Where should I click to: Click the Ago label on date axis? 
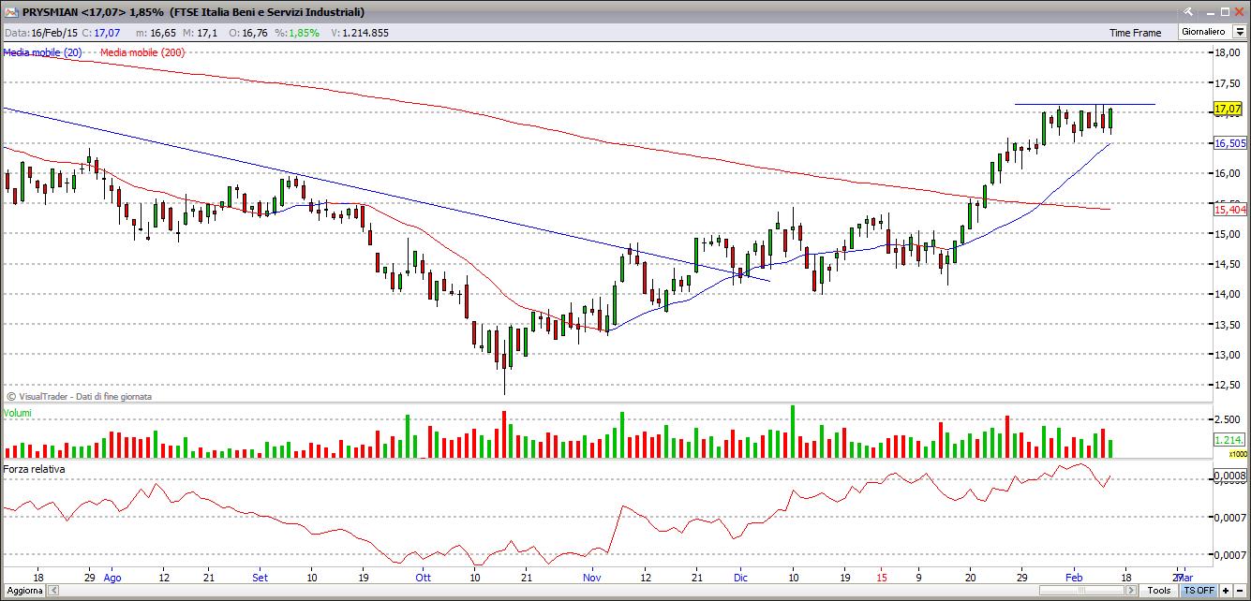coord(113,579)
